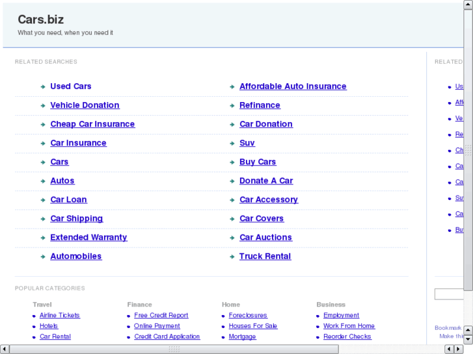Click the Vehicle Donation link
Screen dimensions: 473x354
tap(85, 105)
